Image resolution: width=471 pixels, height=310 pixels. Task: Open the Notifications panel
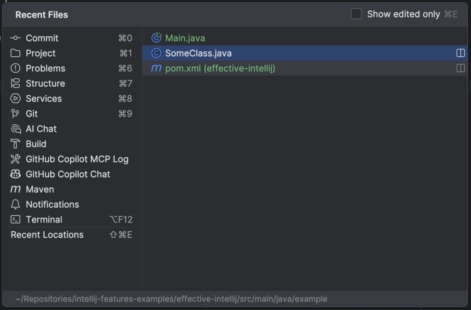point(51,204)
